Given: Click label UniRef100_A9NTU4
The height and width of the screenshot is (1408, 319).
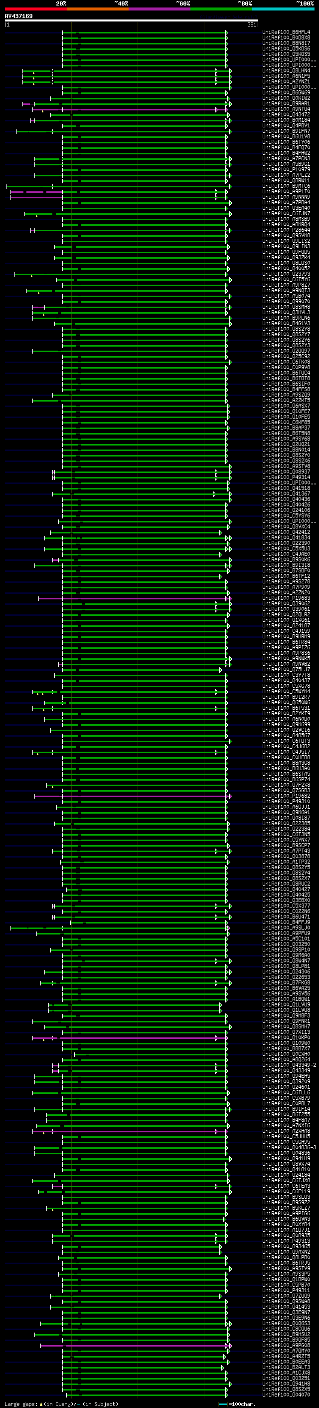Looking at the screenshot, I should pos(286,109).
